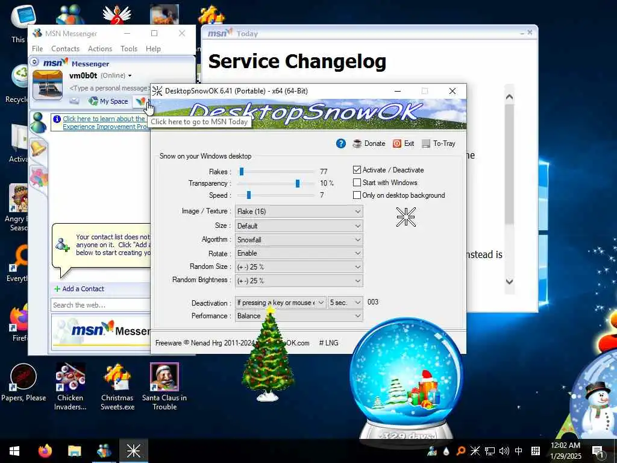Launch Santa Claus in Trouble shortcut
Screen dimensions: 617x463
coord(164,386)
